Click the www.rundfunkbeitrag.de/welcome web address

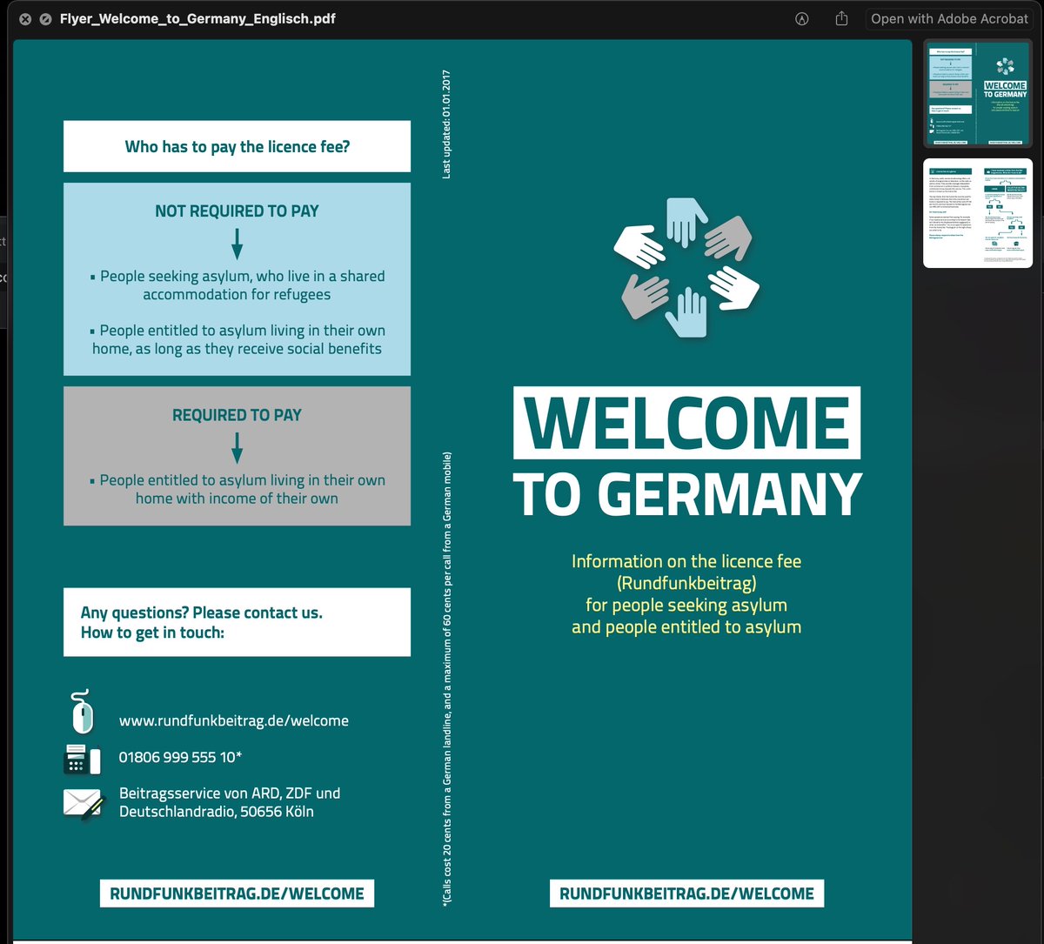pos(234,720)
